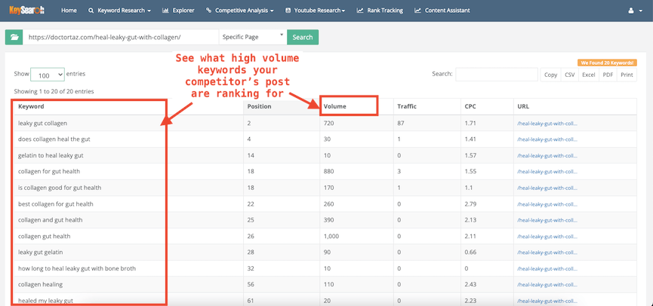Open the user account menu icon
The height and width of the screenshot is (306, 653).
[x=635, y=11]
